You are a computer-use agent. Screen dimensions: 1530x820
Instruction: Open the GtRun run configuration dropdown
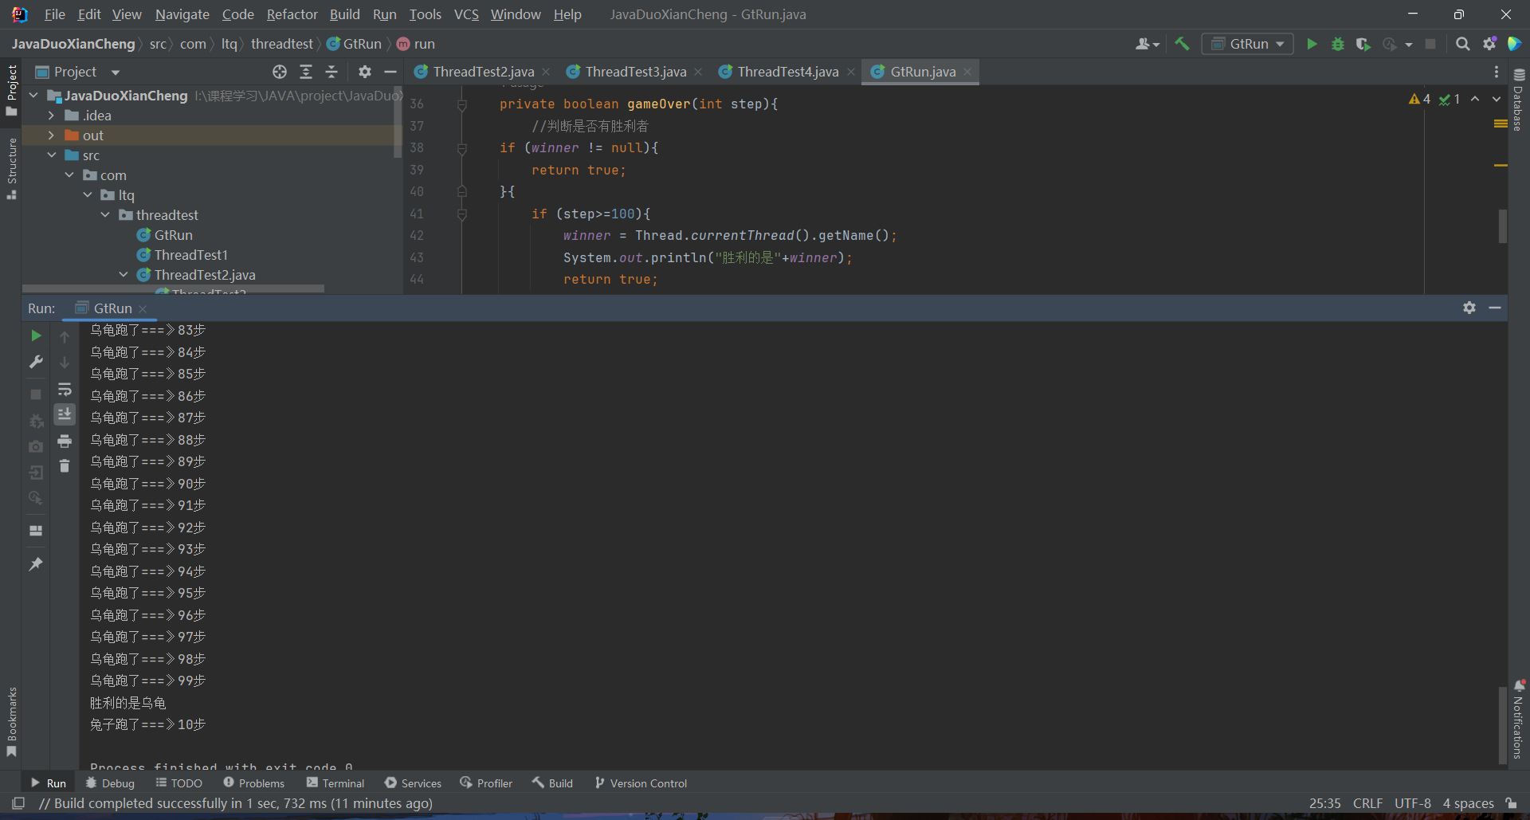[x=1247, y=45]
